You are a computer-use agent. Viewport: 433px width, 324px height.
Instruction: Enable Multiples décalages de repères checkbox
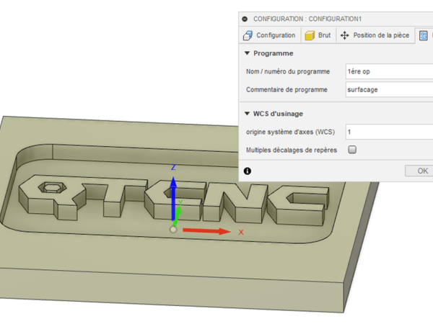[x=352, y=150]
